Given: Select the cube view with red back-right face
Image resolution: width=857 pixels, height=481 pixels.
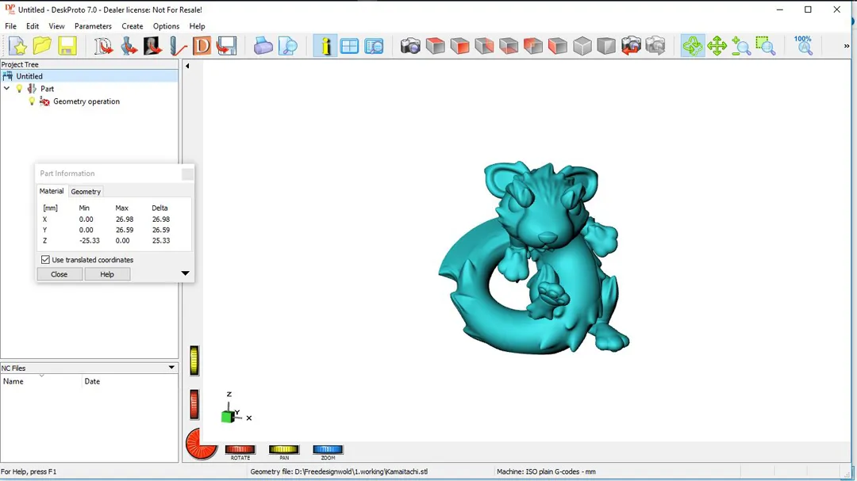Looking at the screenshot, I should click(x=484, y=47).
